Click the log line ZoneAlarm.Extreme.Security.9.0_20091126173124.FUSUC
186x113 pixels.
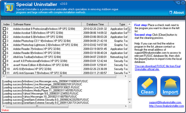coord(46,102)
